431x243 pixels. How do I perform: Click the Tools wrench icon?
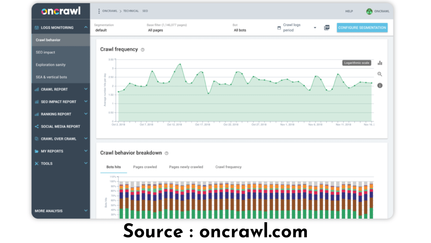click(x=36, y=164)
